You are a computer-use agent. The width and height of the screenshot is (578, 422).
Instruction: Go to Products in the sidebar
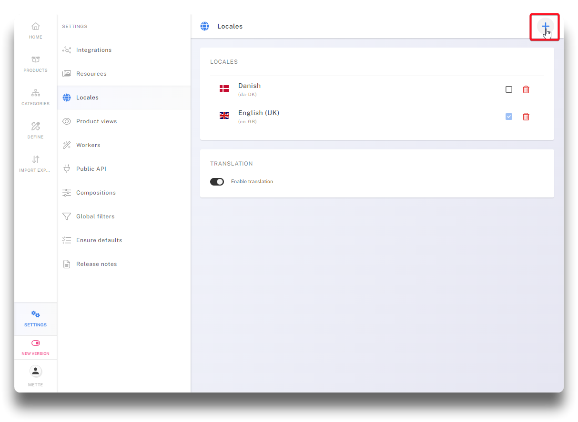(36, 64)
